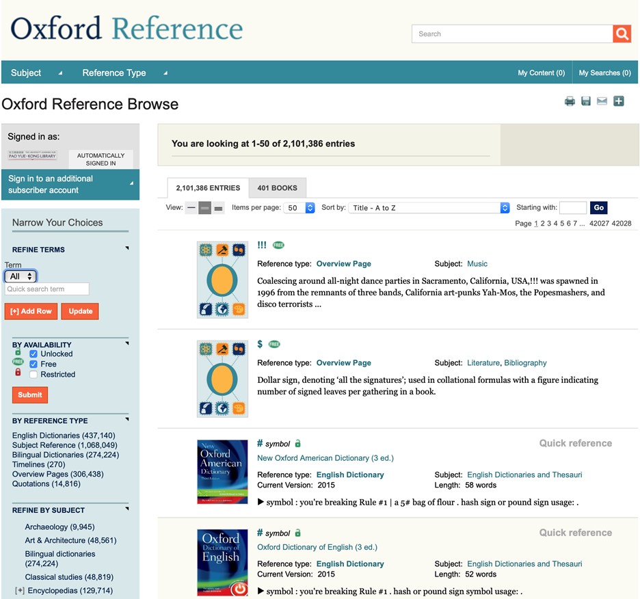Collapse the By Availability section

point(127,343)
